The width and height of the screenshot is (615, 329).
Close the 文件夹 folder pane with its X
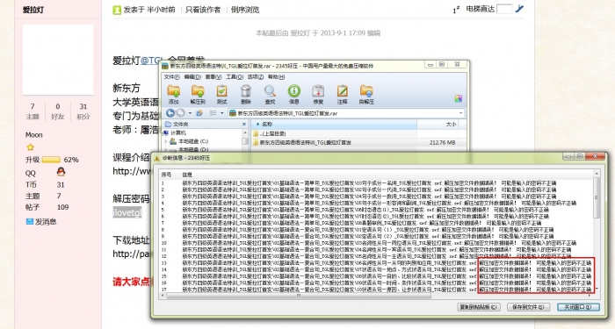[244, 125]
